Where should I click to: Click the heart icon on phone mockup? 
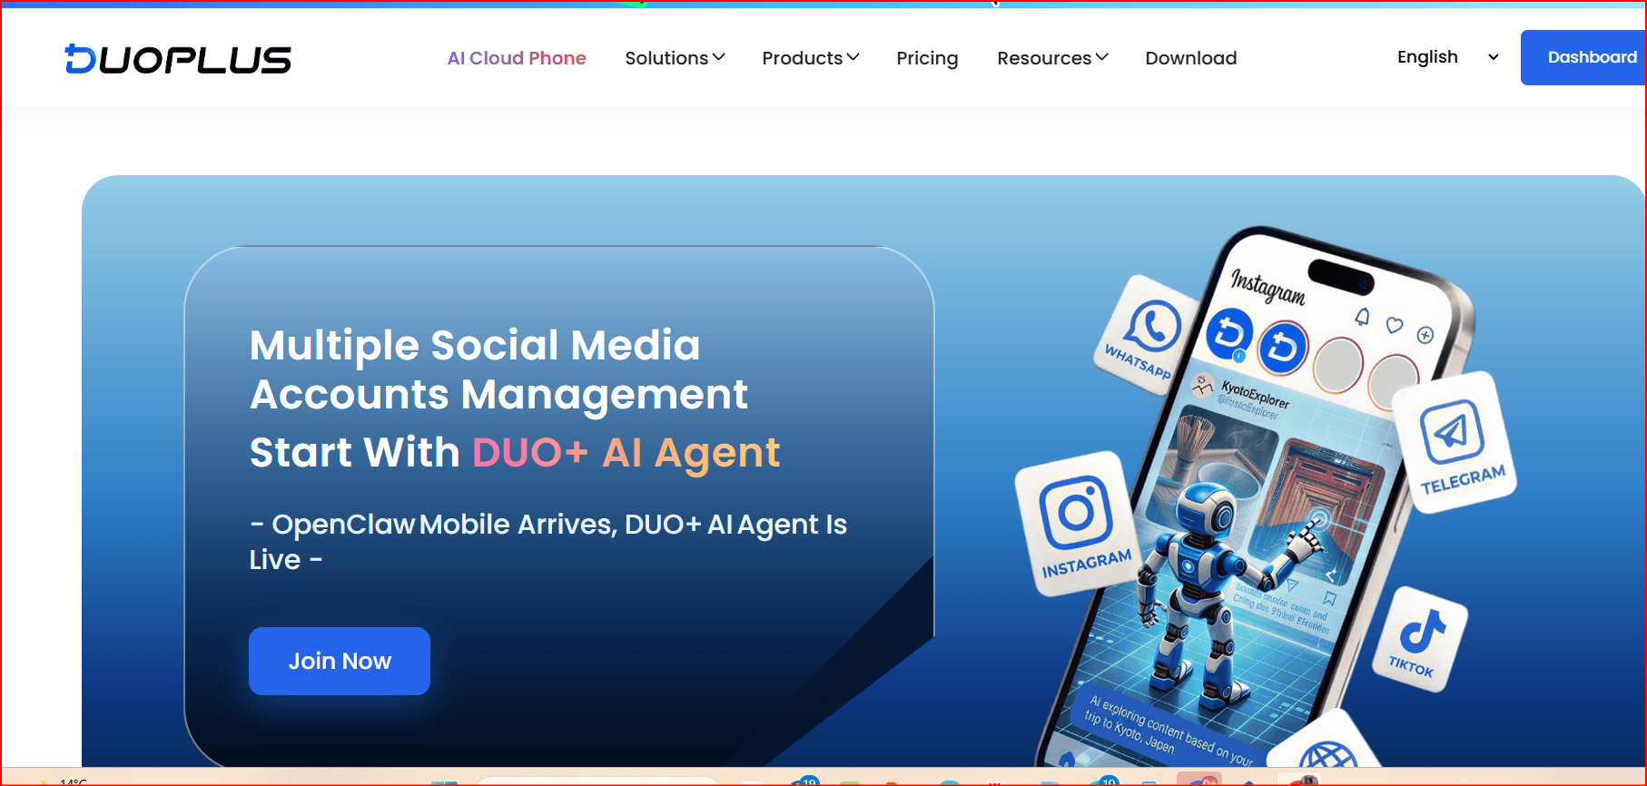click(x=1395, y=325)
